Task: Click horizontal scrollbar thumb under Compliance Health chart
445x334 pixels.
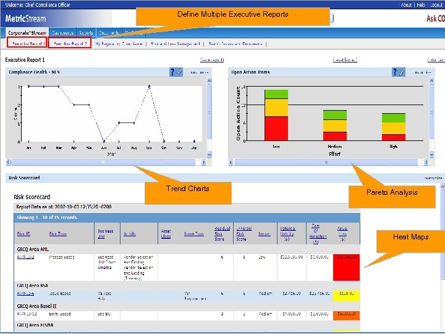Action: pos(104,162)
